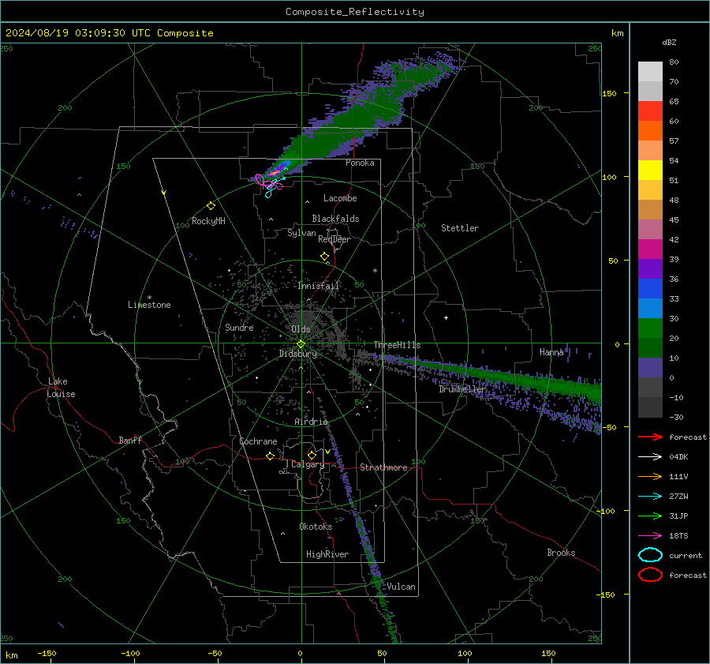Click the green 31JP arrow icon
Screen dimensions: 710x664
(x=650, y=516)
